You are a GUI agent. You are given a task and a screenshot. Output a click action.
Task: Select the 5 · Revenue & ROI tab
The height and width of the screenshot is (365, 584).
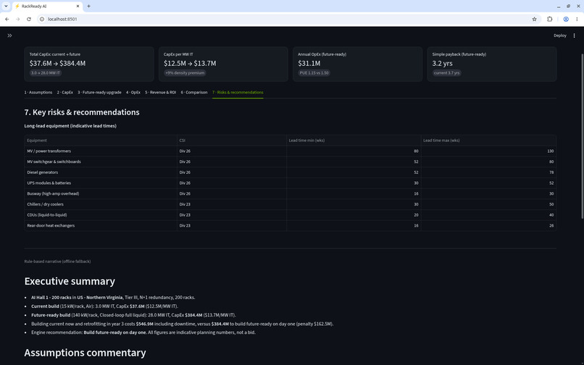pos(161,93)
